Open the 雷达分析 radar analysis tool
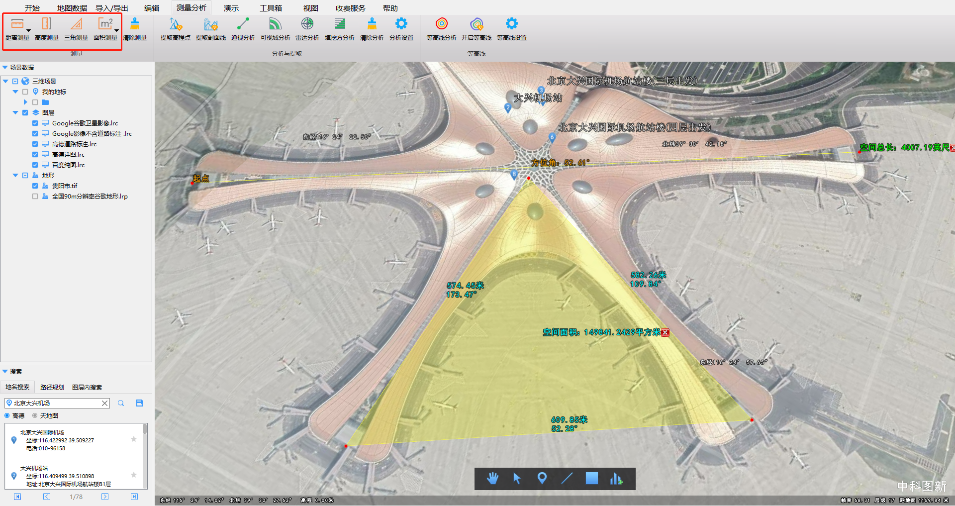 coord(307,29)
